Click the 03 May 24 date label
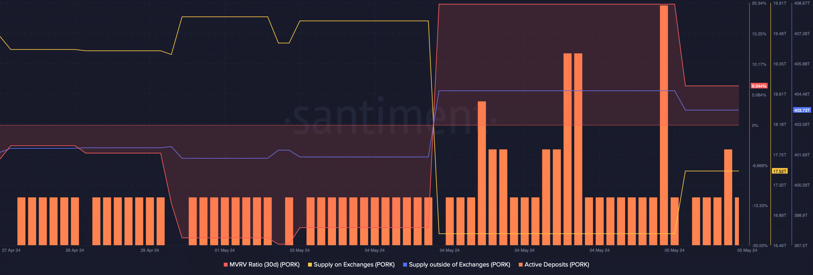This screenshot has height=275, width=813. pyautogui.click(x=299, y=250)
